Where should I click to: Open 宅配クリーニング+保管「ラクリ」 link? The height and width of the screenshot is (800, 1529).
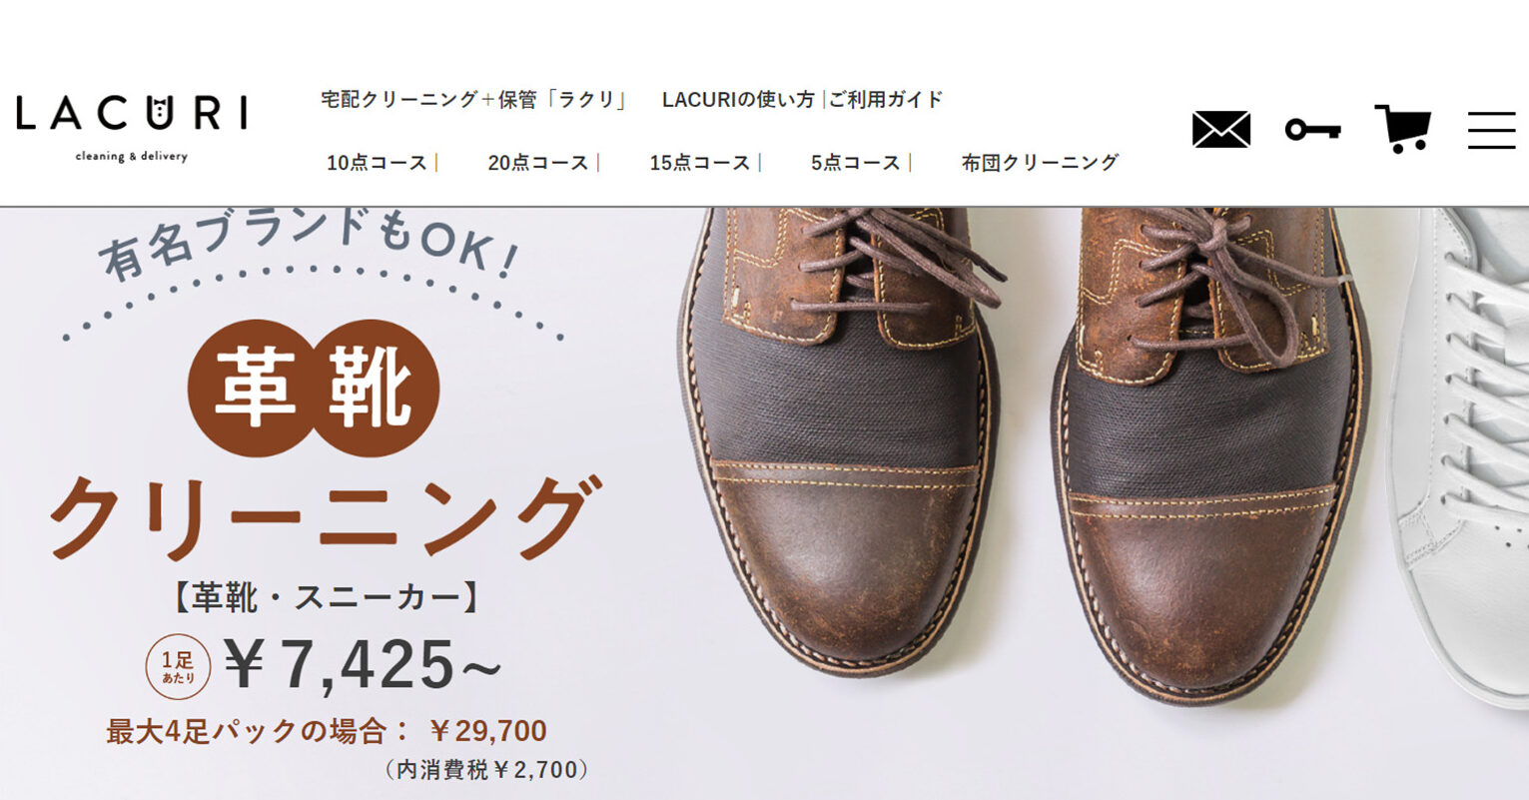point(473,100)
